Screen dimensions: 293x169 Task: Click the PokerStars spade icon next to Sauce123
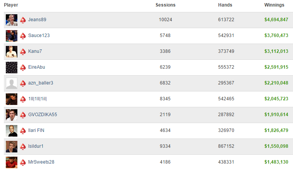pos(23,36)
